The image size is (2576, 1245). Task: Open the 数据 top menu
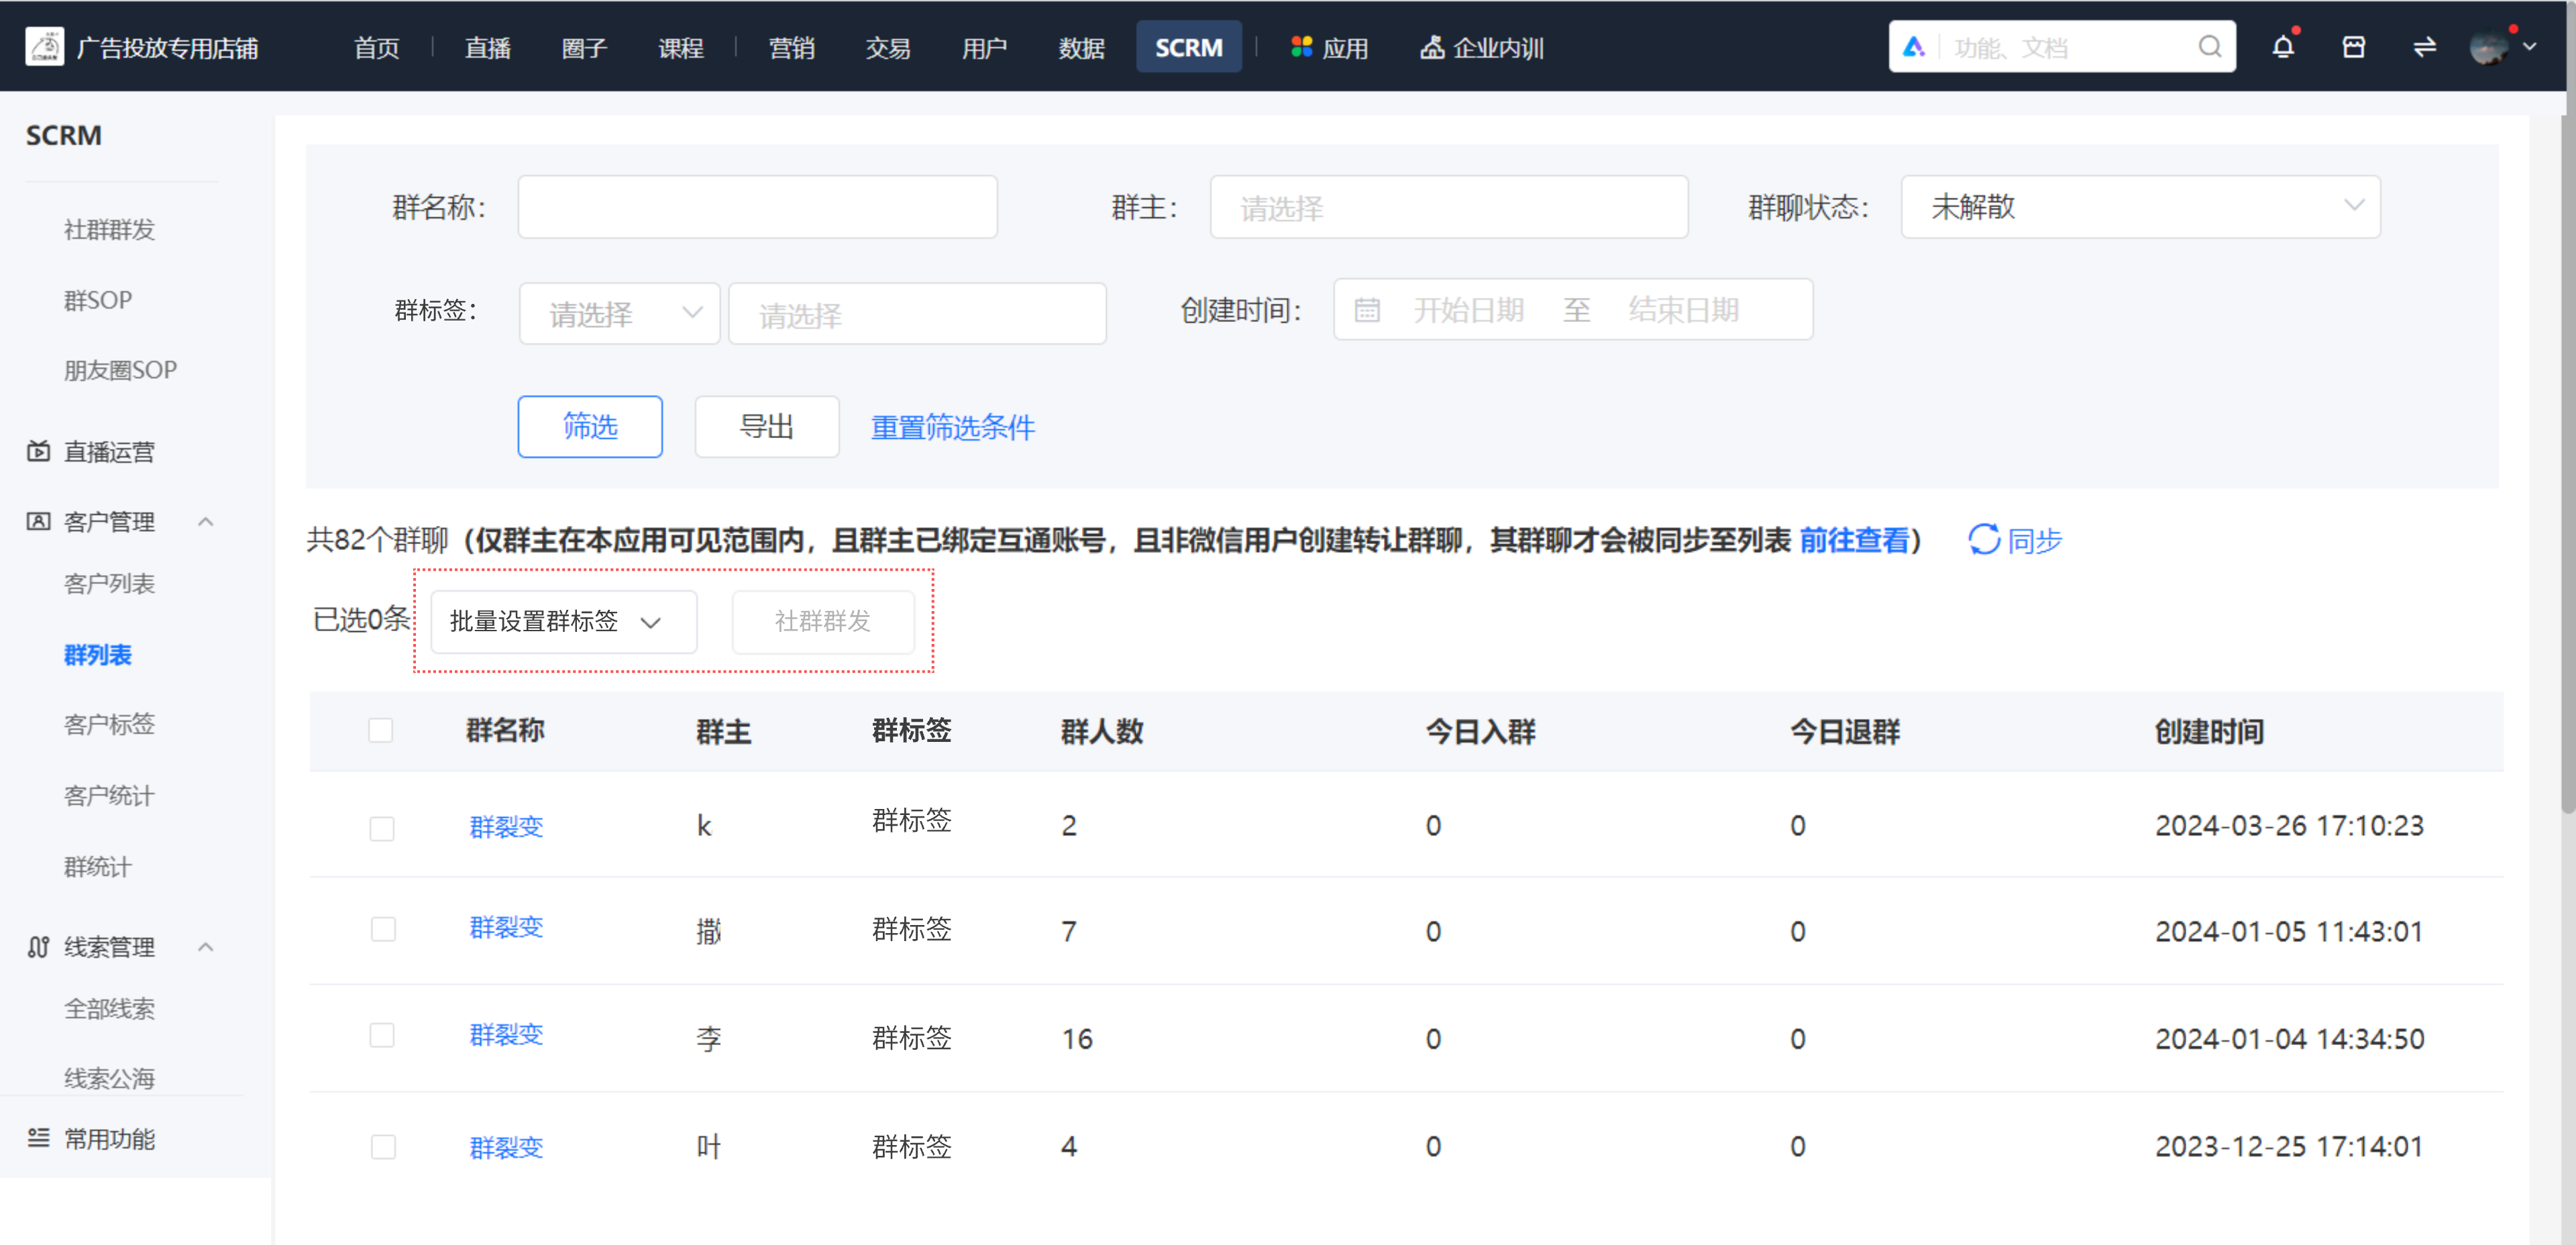[1081, 47]
